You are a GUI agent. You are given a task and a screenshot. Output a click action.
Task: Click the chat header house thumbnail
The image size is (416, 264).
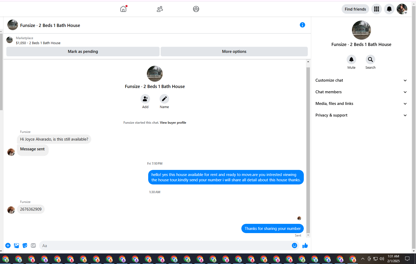pos(13,25)
